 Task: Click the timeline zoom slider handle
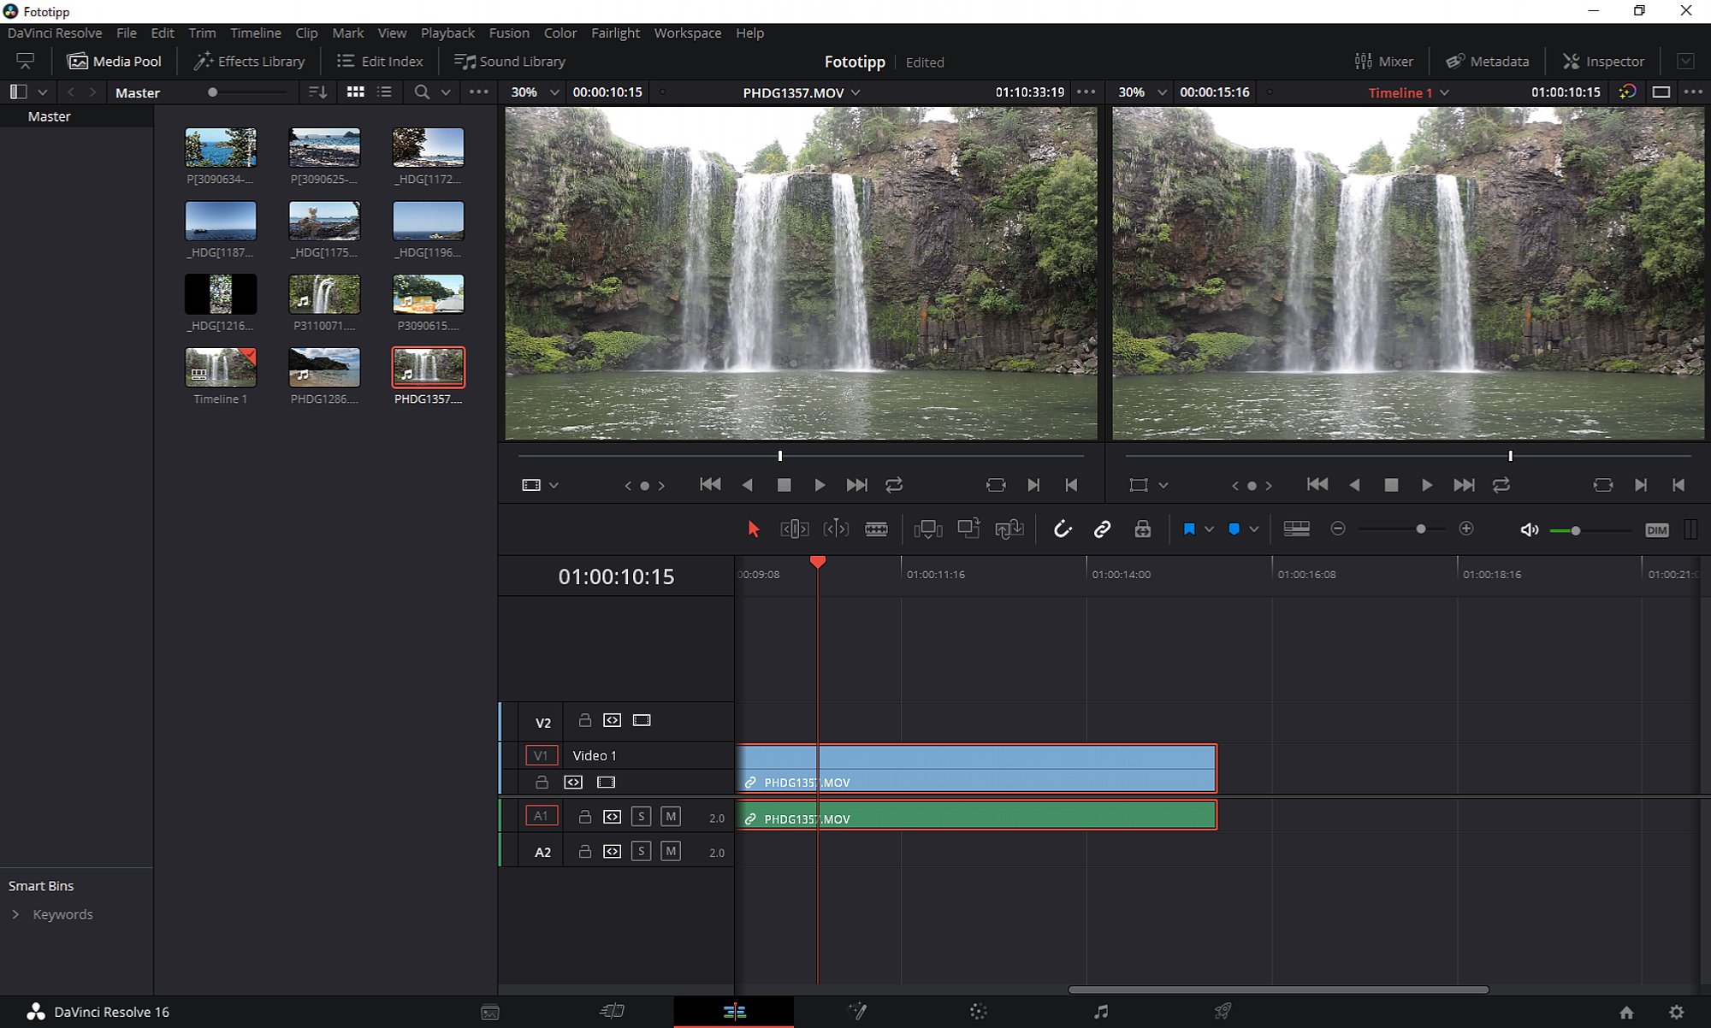click(1421, 529)
